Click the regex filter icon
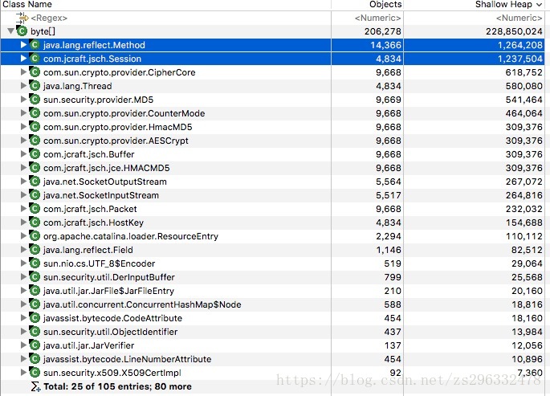Viewport: 550px width, 396px height. [x=22, y=18]
